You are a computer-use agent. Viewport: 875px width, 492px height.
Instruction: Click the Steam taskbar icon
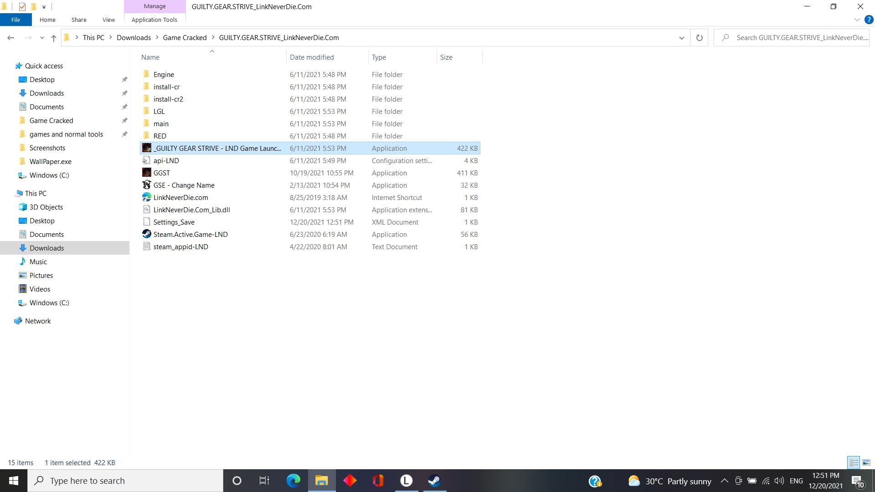[x=435, y=481]
